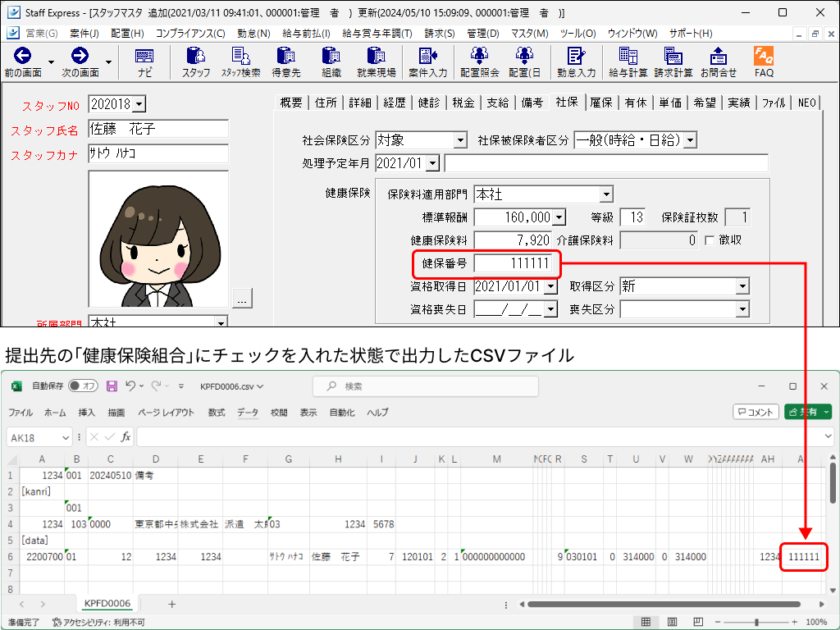Toggle the 徴収 checkbox
The width and height of the screenshot is (840, 630).
coord(710,240)
